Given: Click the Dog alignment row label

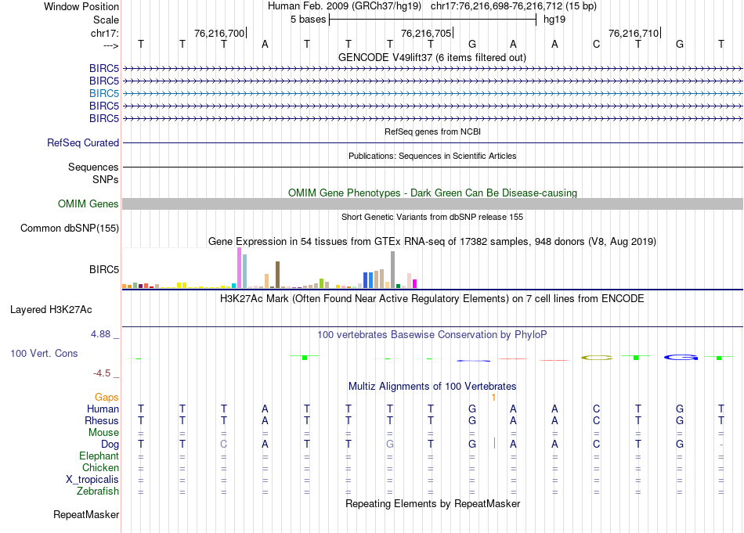Looking at the screenshot, I should [110, 445].
